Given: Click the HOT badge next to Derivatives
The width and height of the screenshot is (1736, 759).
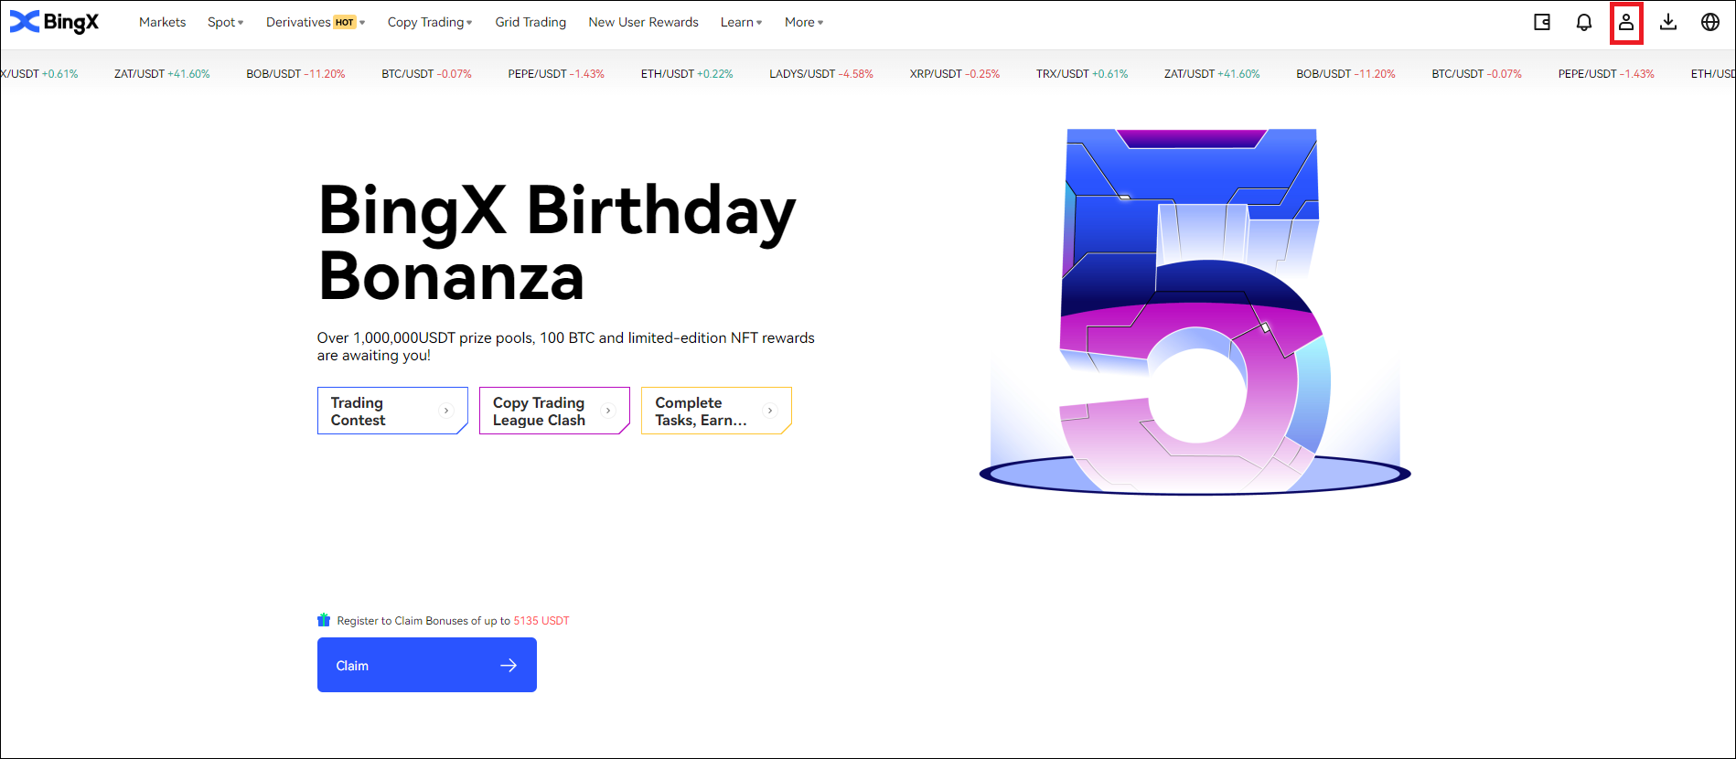Looking at the screenshot, I should pyautogui.click(x=345, y=22).
